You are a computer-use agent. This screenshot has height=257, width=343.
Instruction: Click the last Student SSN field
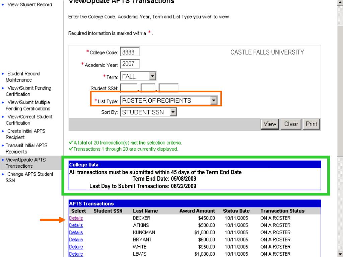[x=168, y=88]
